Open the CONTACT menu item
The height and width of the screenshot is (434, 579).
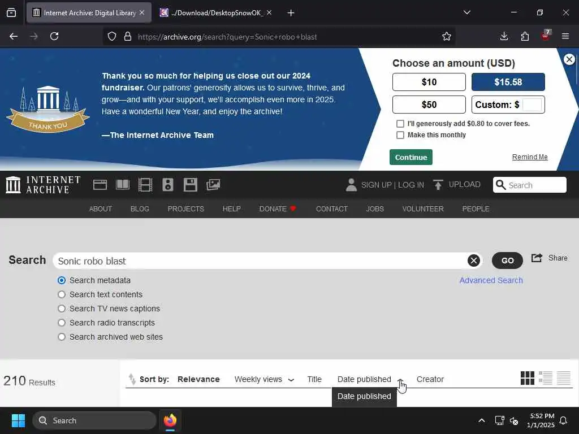pyautogui.click(x=331, y=209)
